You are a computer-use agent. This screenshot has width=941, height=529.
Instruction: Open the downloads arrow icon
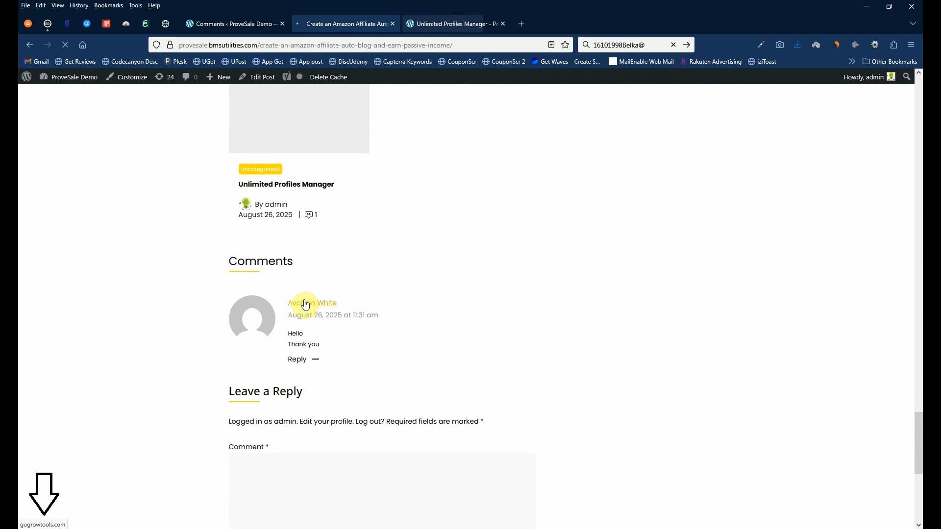click(x=797, y=45)
